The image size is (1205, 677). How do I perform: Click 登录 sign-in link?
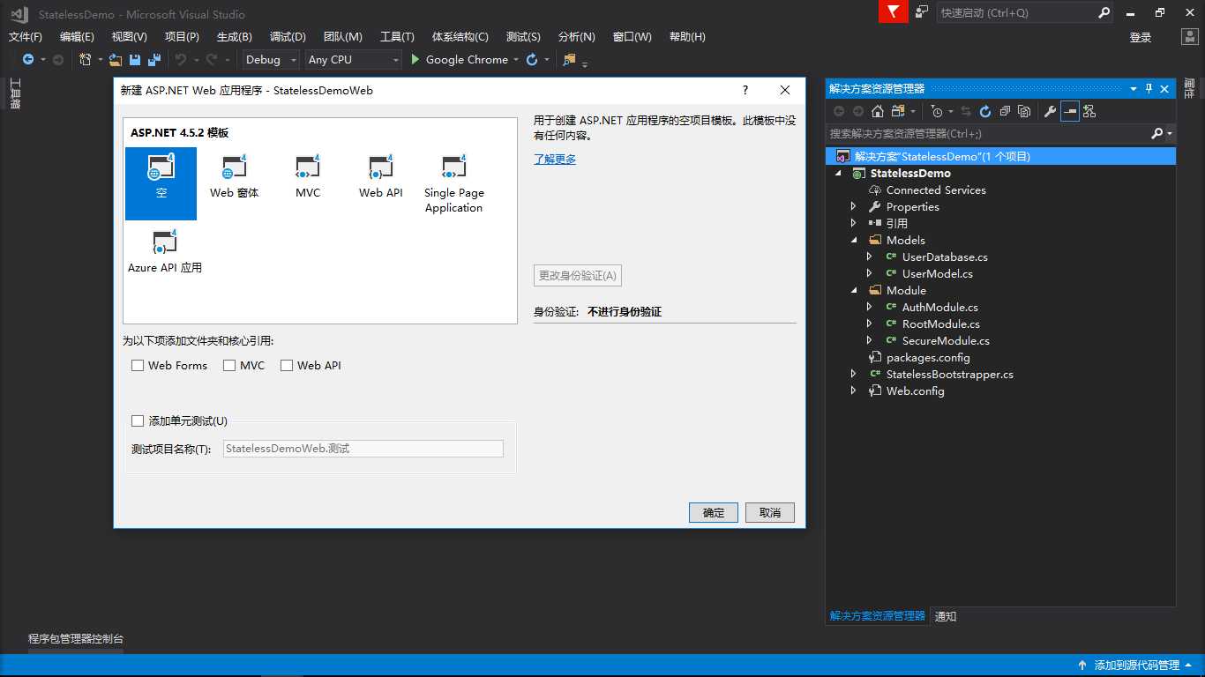tap(1141, 37)
